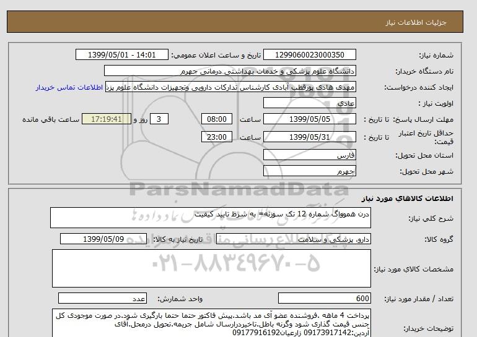Click the delivery province field فارس

click(309, 155)
